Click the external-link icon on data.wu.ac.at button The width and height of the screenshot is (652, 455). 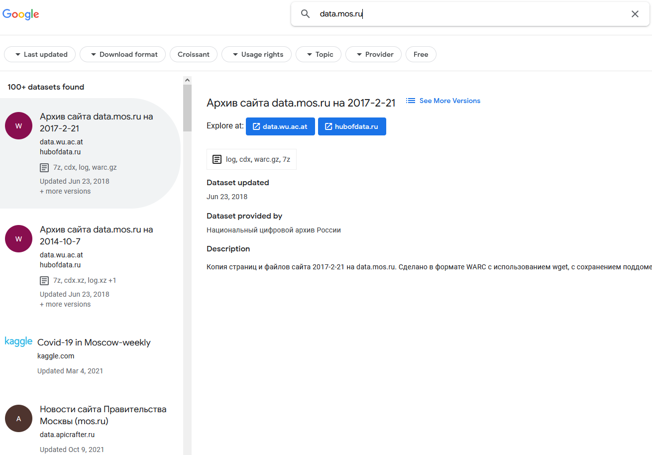click(x=257, y=126)
